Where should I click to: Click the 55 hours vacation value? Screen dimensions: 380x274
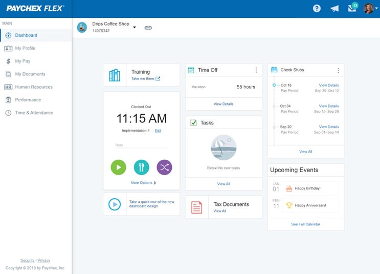(x=246, y=87)
